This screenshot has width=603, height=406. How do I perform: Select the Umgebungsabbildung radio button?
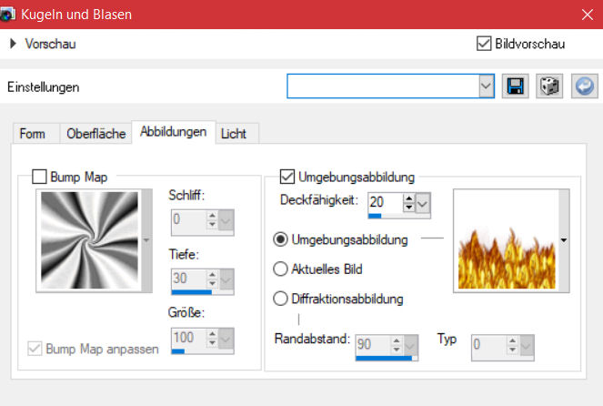click(x=280, y=239)
